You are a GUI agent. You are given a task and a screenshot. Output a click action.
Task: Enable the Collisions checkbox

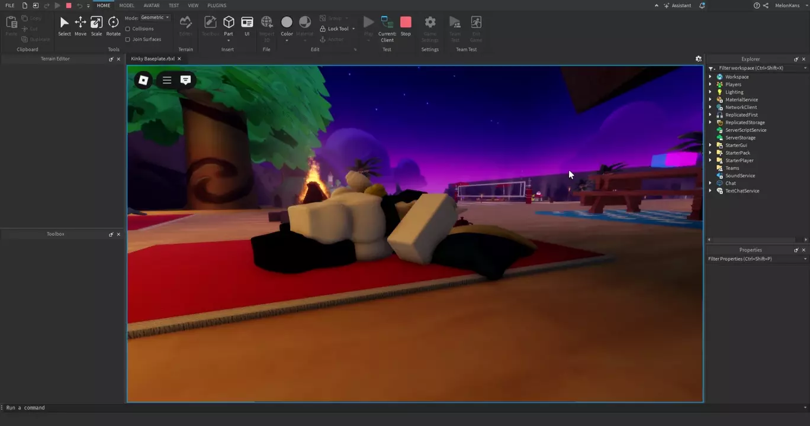click(x=128, y=28)
